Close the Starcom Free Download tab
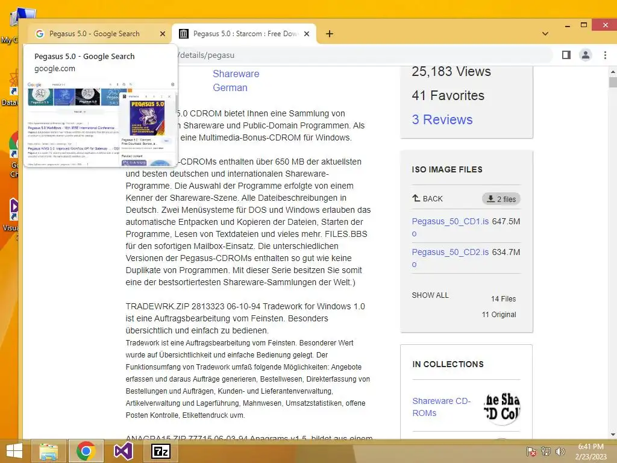617x463 pixels. point(307,34)
